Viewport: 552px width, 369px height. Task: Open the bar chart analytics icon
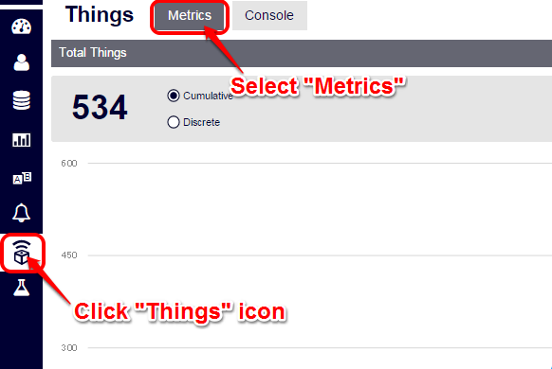tap(22, 140)
